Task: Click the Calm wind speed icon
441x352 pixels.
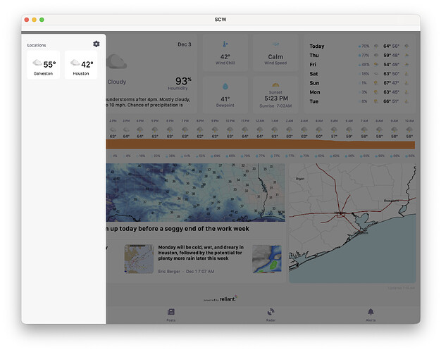Action: (x=275, y=44)
